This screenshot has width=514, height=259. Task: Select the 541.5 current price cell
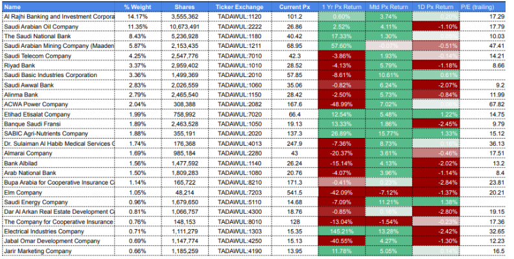[x=295, y=192]
